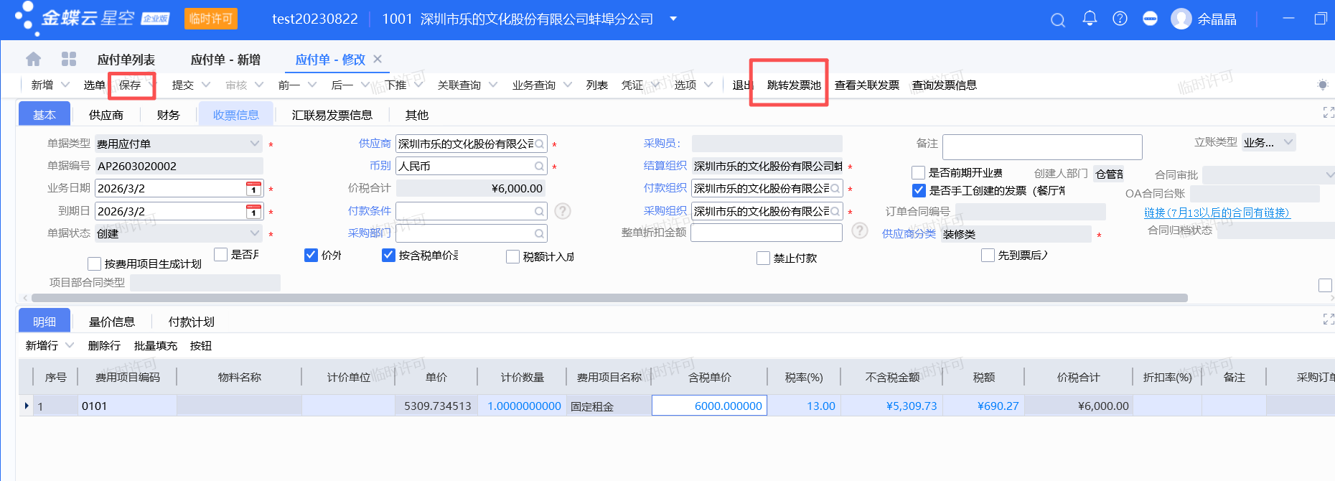The height and width of the screenshot is (481, 1335).
Task: Switch to the 供应商 tab
Action: [x=106, y=115]
